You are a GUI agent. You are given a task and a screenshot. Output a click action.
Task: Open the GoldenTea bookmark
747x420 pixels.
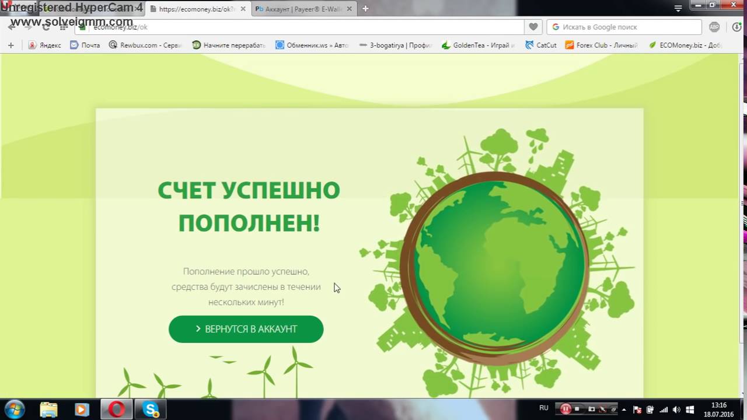click(479, 45)
